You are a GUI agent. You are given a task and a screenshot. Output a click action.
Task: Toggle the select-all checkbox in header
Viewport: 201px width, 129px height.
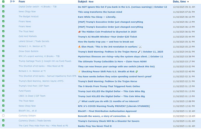3,2
